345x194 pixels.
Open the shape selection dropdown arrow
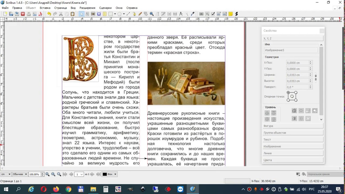[115, 14]
